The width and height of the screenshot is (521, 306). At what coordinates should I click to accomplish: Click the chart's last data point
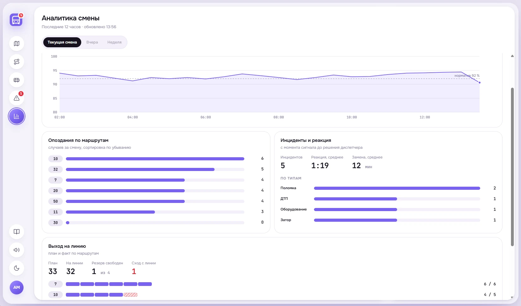(480, 83)
